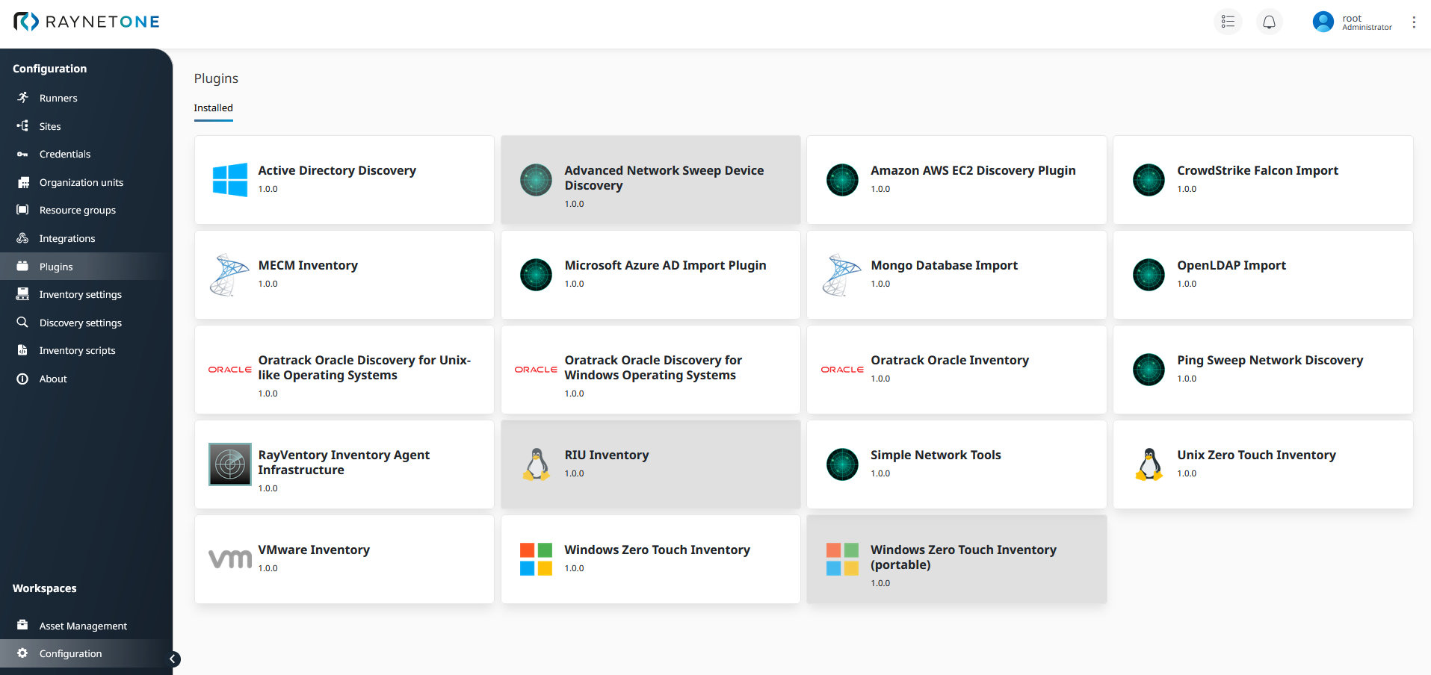Open the root user avatar icon
Viewport: 1431px width, 675px height.
[1323, 22]
